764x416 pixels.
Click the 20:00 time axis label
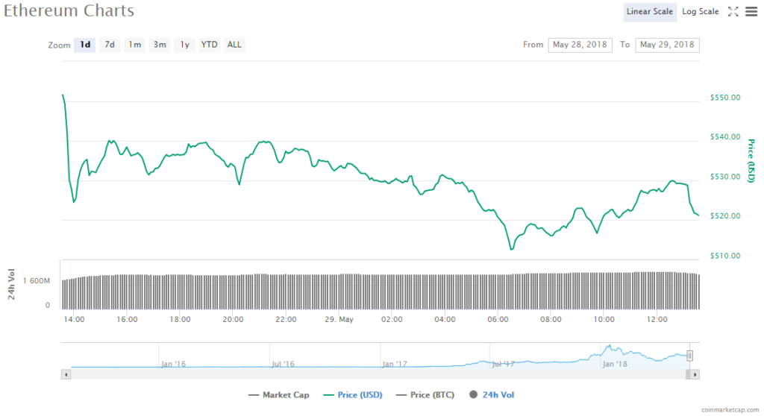[233, 320]
